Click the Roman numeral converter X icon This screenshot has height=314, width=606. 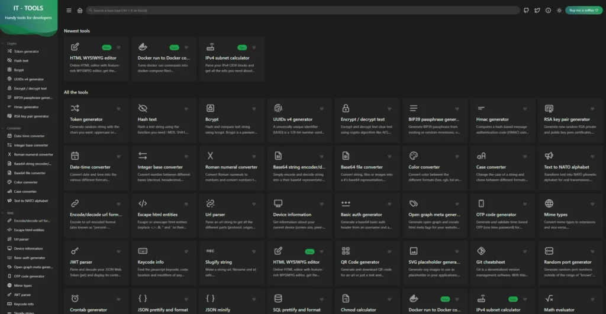coord(210,156)
